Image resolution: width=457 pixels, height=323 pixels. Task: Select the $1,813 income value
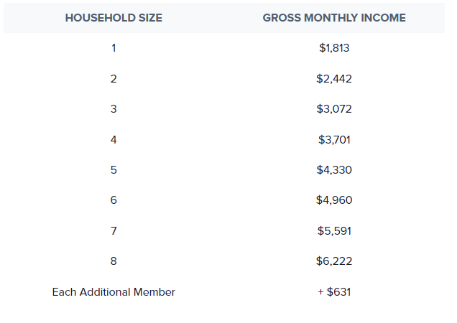tap(334, 48)
